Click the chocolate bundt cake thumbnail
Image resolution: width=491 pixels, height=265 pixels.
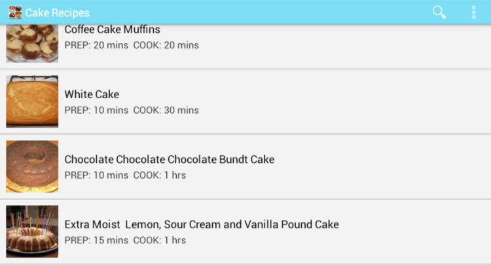[x=32, y=166]
